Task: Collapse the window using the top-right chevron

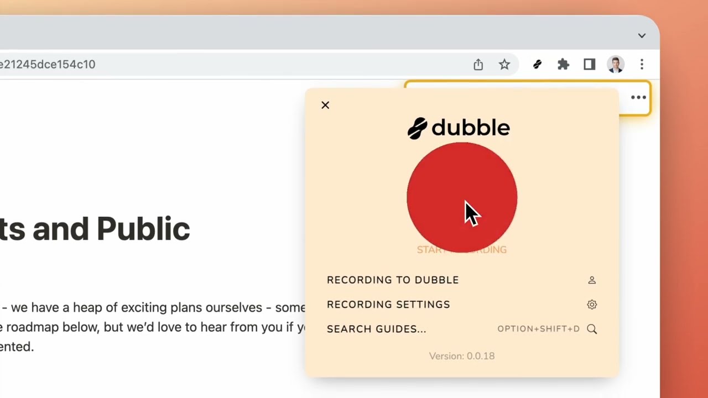Action: click(x=642, y=35)
